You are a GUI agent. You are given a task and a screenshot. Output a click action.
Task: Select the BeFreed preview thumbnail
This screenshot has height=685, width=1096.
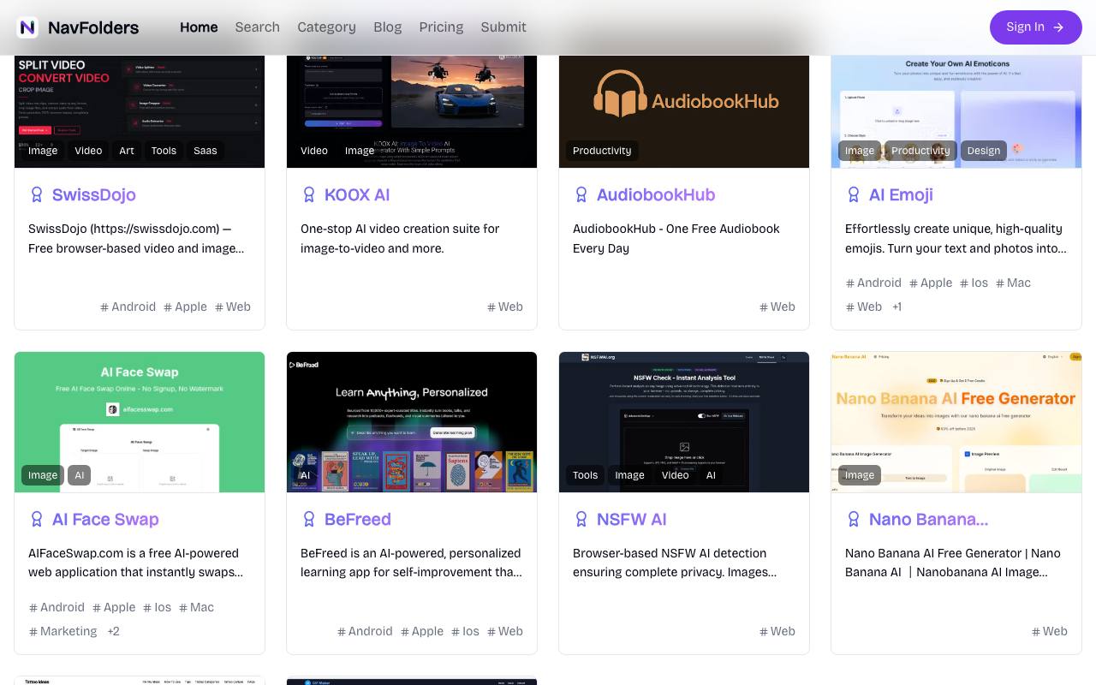(x=412, y=422)
